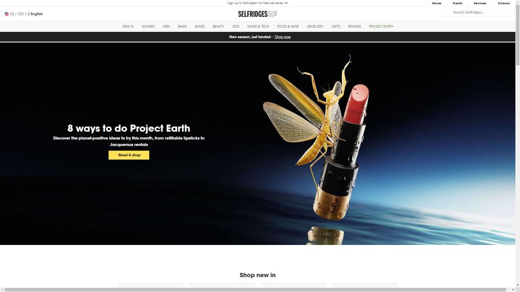Viewport: 520px width, 292px height.
Task: Open the BEAUTY menu
Action: [218, 26]
